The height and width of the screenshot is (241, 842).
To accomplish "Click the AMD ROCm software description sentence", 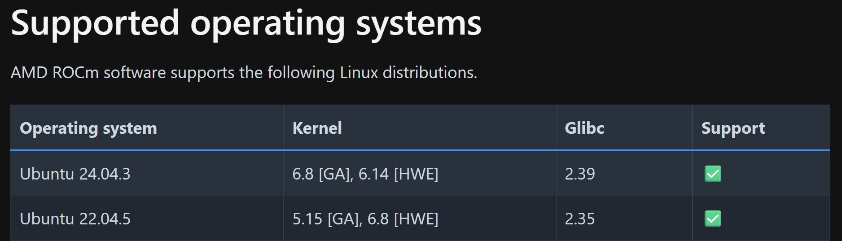I will click(x=244, y=72).
